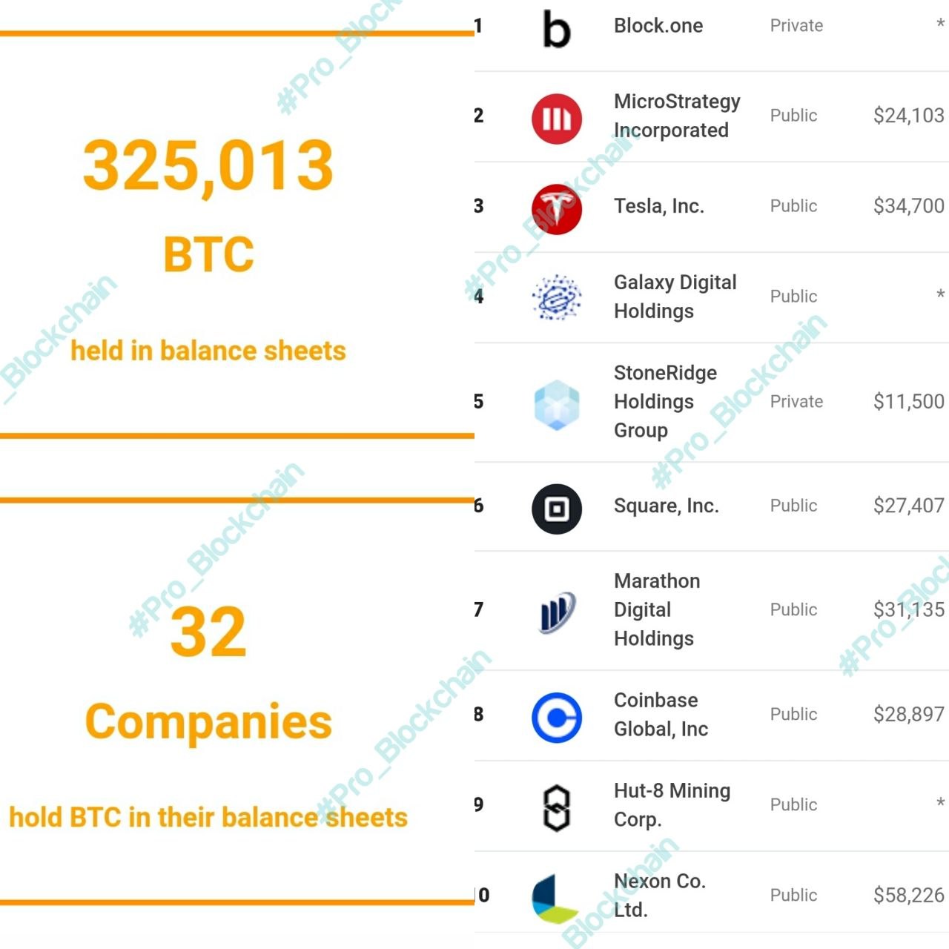The height and width of the screenshot is (949, 949).
Task: Open the Tesla logo icon
Action: tap(557, 208)
